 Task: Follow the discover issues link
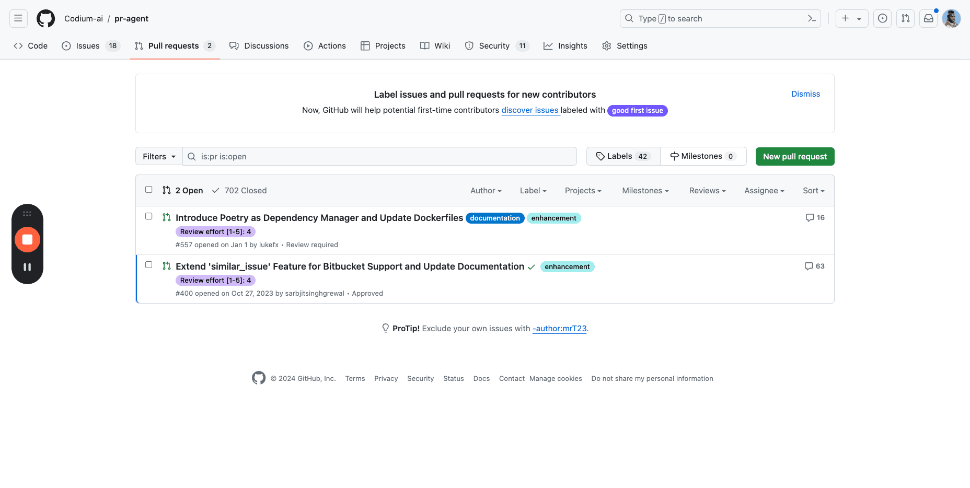(x=530, y=110)
